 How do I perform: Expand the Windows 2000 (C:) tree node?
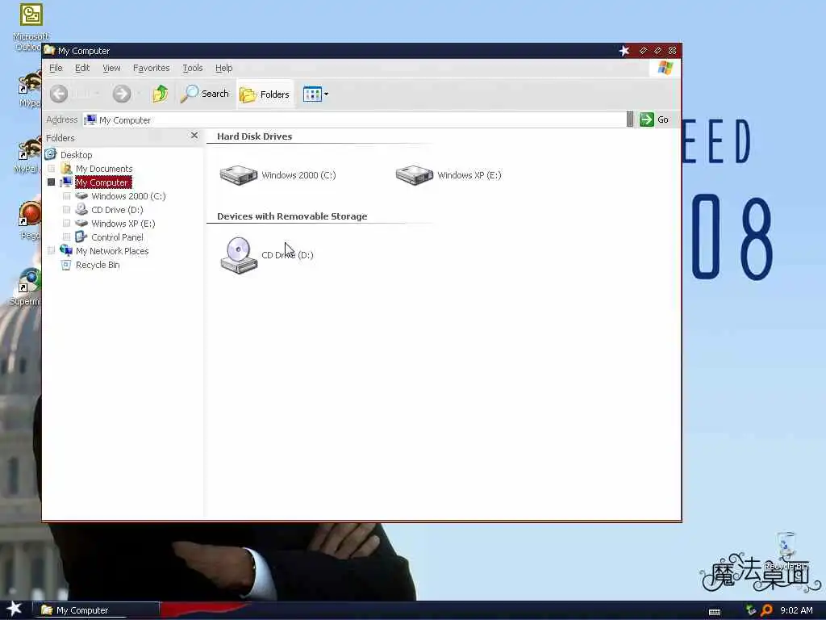tap(66, 196)
